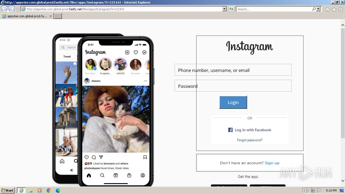Image resolution: width=345 pixels, height=194 pixels.
Task: Tap the Messenger icon on phone header
Action: 144,52
